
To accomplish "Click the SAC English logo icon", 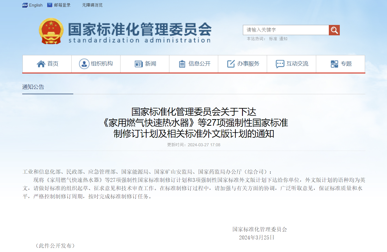I will pyautogui.click(x=25, y=5).
